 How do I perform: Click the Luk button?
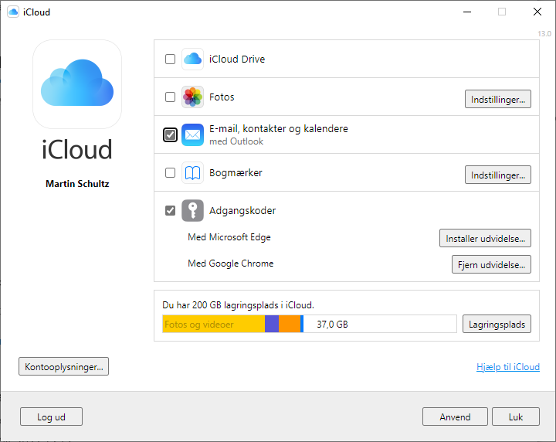pyautogui.click(x=516, y=416)
